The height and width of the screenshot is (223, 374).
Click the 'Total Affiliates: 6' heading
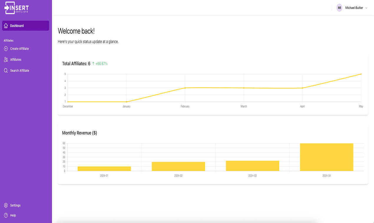76,64
